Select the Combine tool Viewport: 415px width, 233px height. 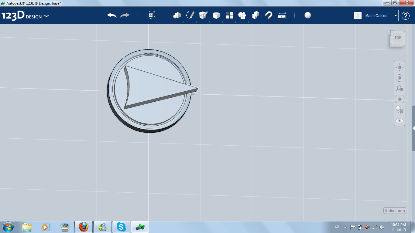point(256,15)
